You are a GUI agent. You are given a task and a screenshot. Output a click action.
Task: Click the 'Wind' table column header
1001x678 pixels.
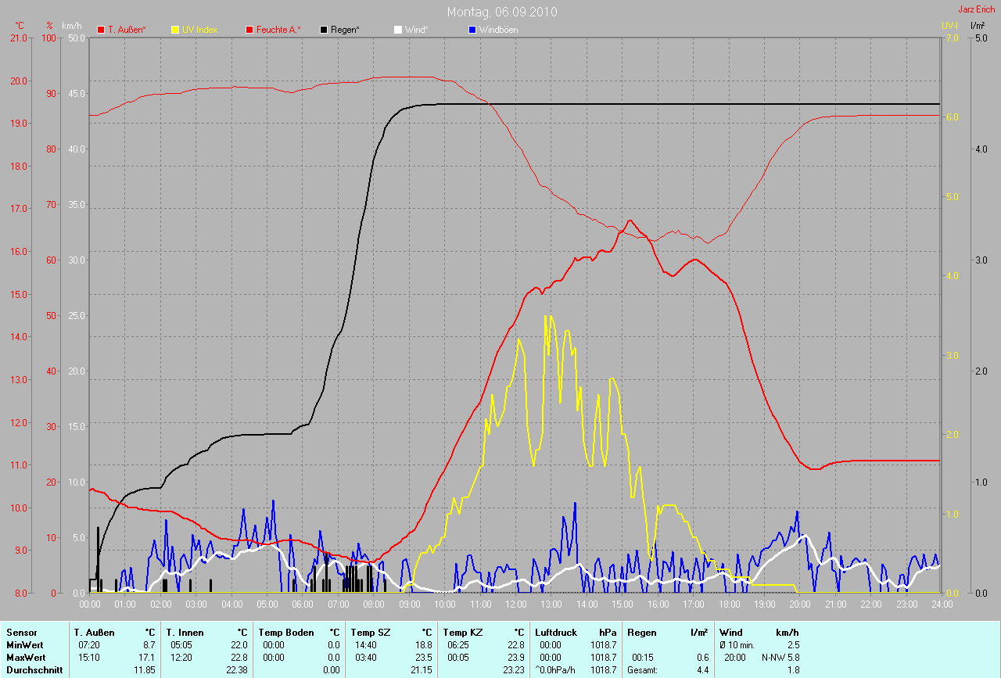tap(731, 632)
